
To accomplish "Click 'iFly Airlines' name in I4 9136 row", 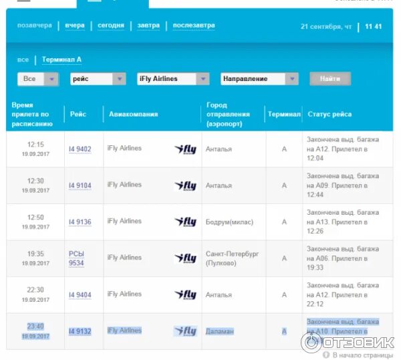I will (124, 221).
